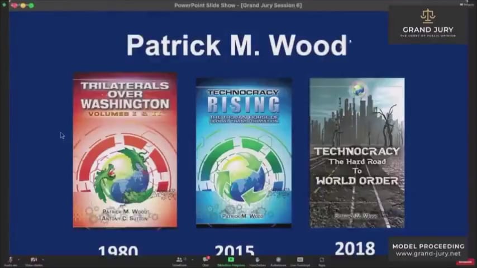The height and width of the screenshot is (268, 477).
Task: Open the Apps icon in toolbar
Action: (322, 260)
